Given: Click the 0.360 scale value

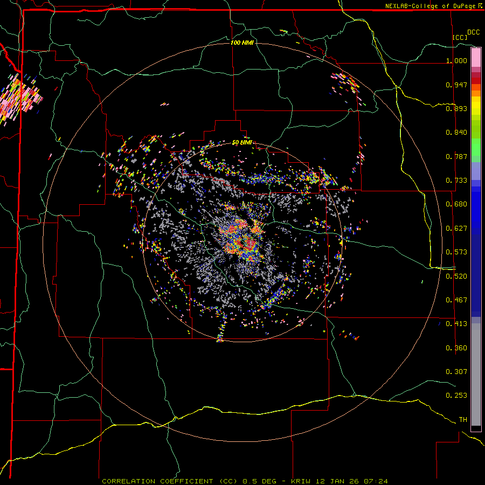Looking at the screenshot, I should (456, 348).
